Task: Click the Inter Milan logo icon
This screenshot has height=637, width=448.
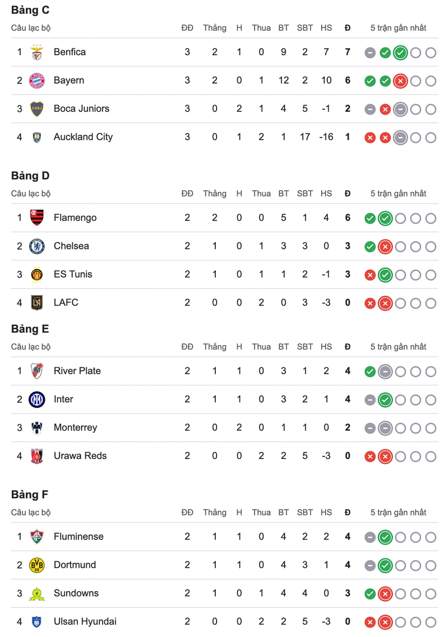Action: [37, 400]
